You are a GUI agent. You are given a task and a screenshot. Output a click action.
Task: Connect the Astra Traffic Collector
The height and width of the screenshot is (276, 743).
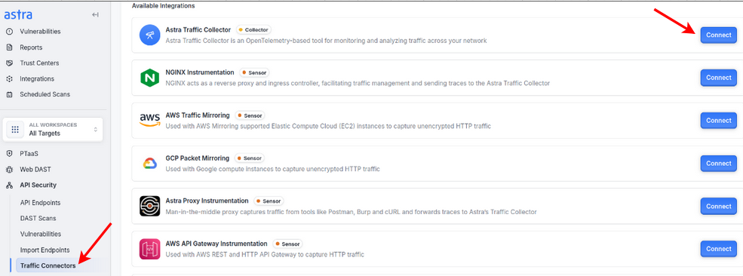pos(718,35)
